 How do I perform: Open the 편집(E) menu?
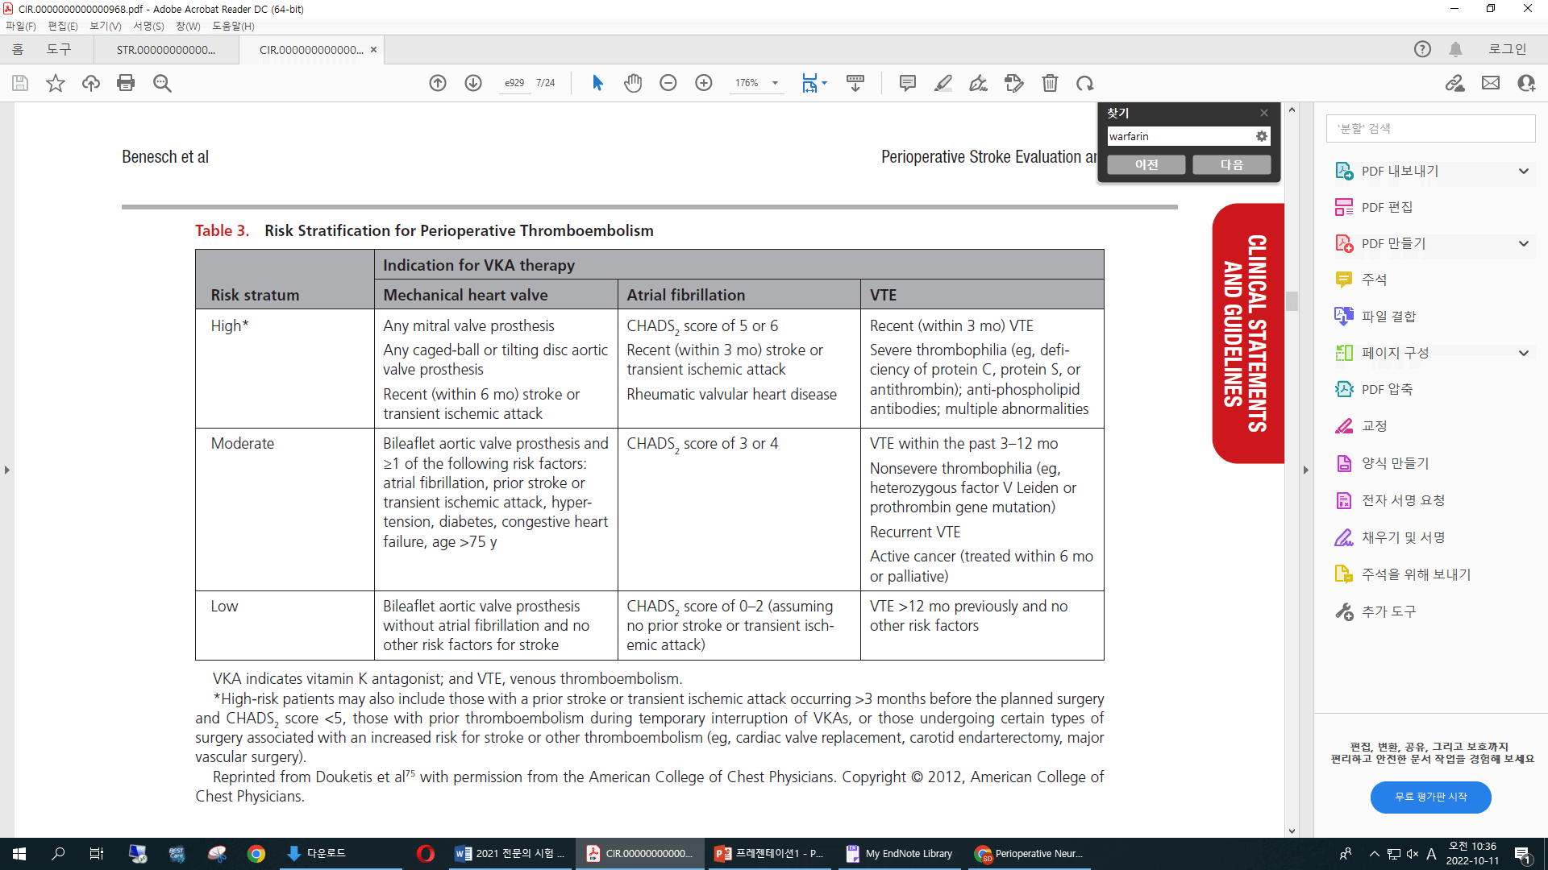pos(63,26)
